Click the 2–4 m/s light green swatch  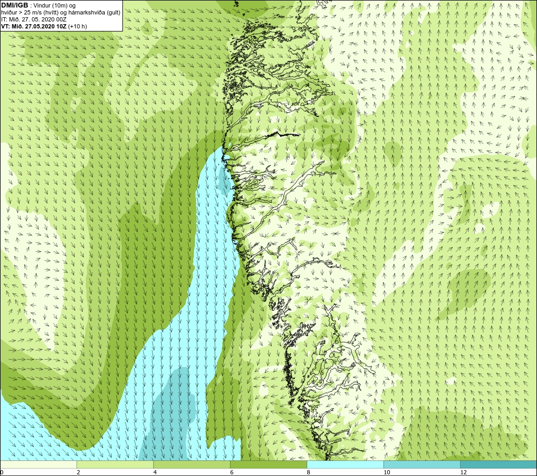point(115,464)
